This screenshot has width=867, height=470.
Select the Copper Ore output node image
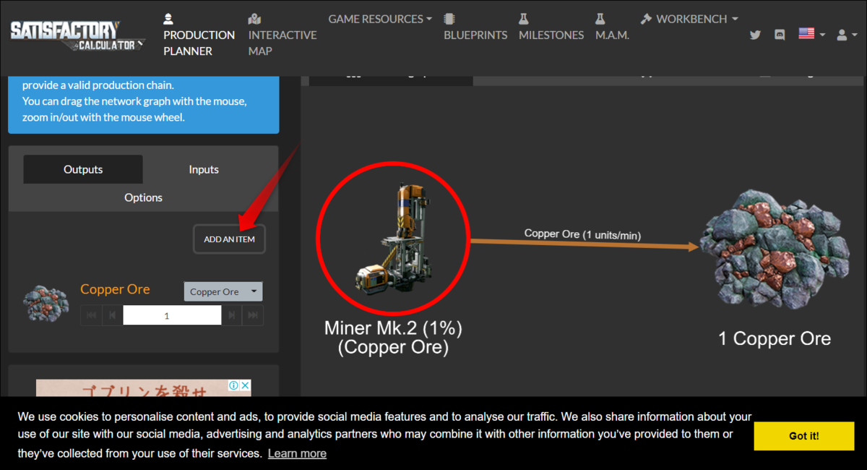click(774, 250)
